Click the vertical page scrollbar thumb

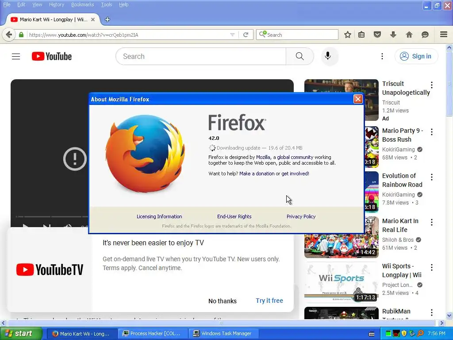pos(449,84)
